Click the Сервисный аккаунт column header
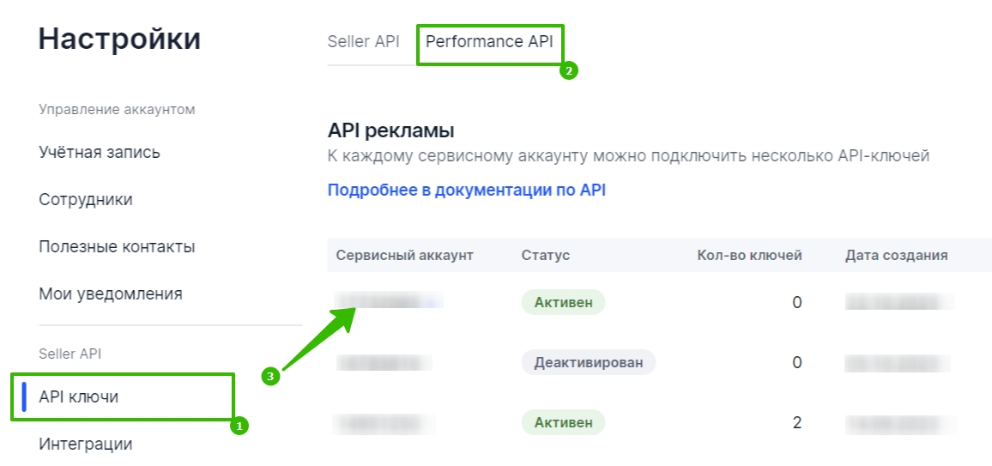 click(x=404, y=256)
